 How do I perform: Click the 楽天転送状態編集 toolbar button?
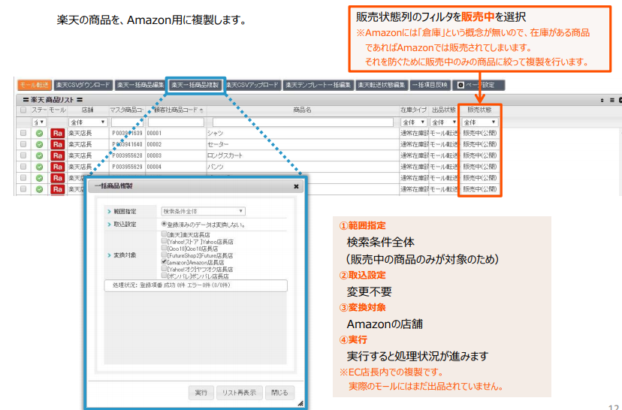pos(382,86)
